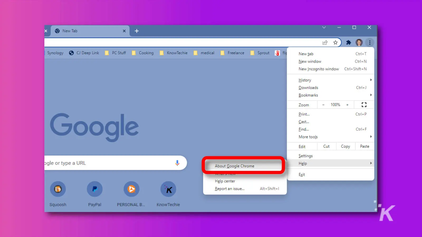This screenshot has height=237, width=422.
Task: Choose Find... in the menu
Action: 330,129
